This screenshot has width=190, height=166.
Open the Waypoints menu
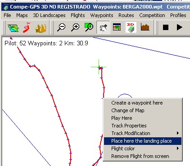tap(102, 15)
